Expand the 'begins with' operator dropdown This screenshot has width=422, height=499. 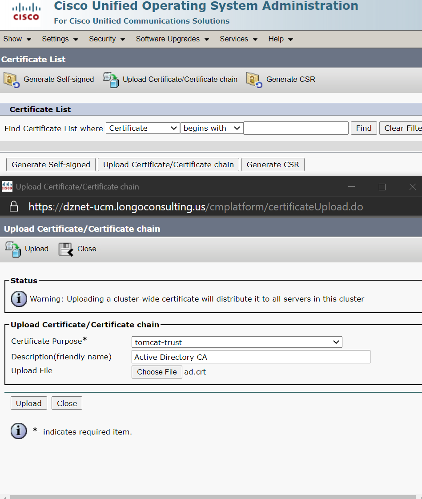(212, 128)
